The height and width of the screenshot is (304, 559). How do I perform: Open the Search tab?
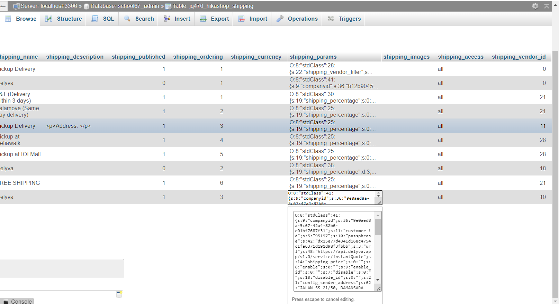tap(144, 19)
